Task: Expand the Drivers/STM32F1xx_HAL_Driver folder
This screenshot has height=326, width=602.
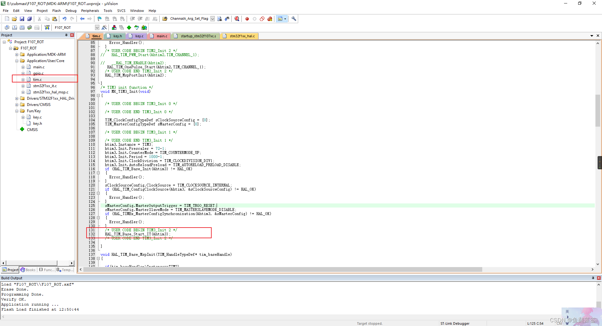Action: [x=17, y=98]
